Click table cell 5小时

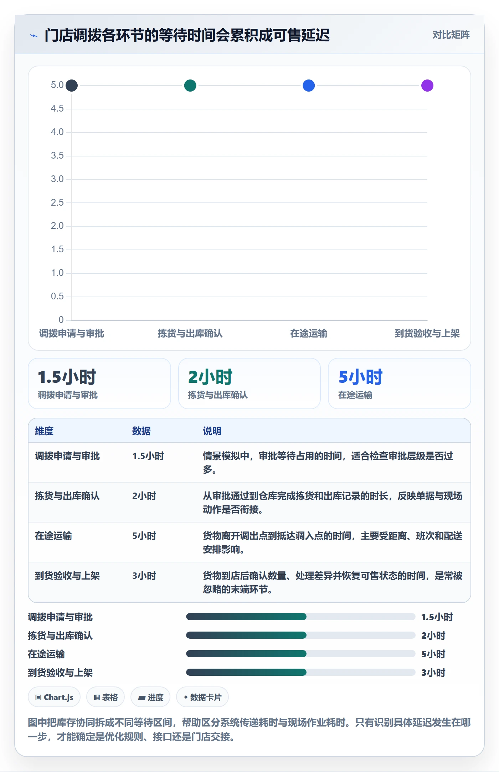pos(144,536)
